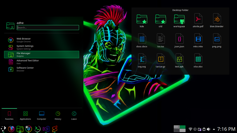The width and height of the screenshot is (237, 133).
Task: Select the xlsx.xlsx spreadsheet file
Action: point(198,61)
